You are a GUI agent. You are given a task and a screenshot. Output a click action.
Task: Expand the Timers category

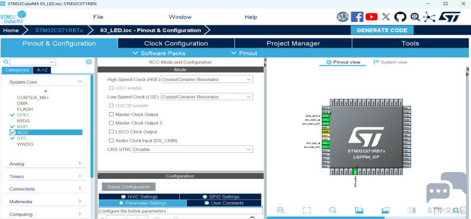click(79, 176)
